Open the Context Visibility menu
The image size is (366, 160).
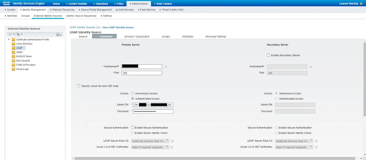coord(77,4)
